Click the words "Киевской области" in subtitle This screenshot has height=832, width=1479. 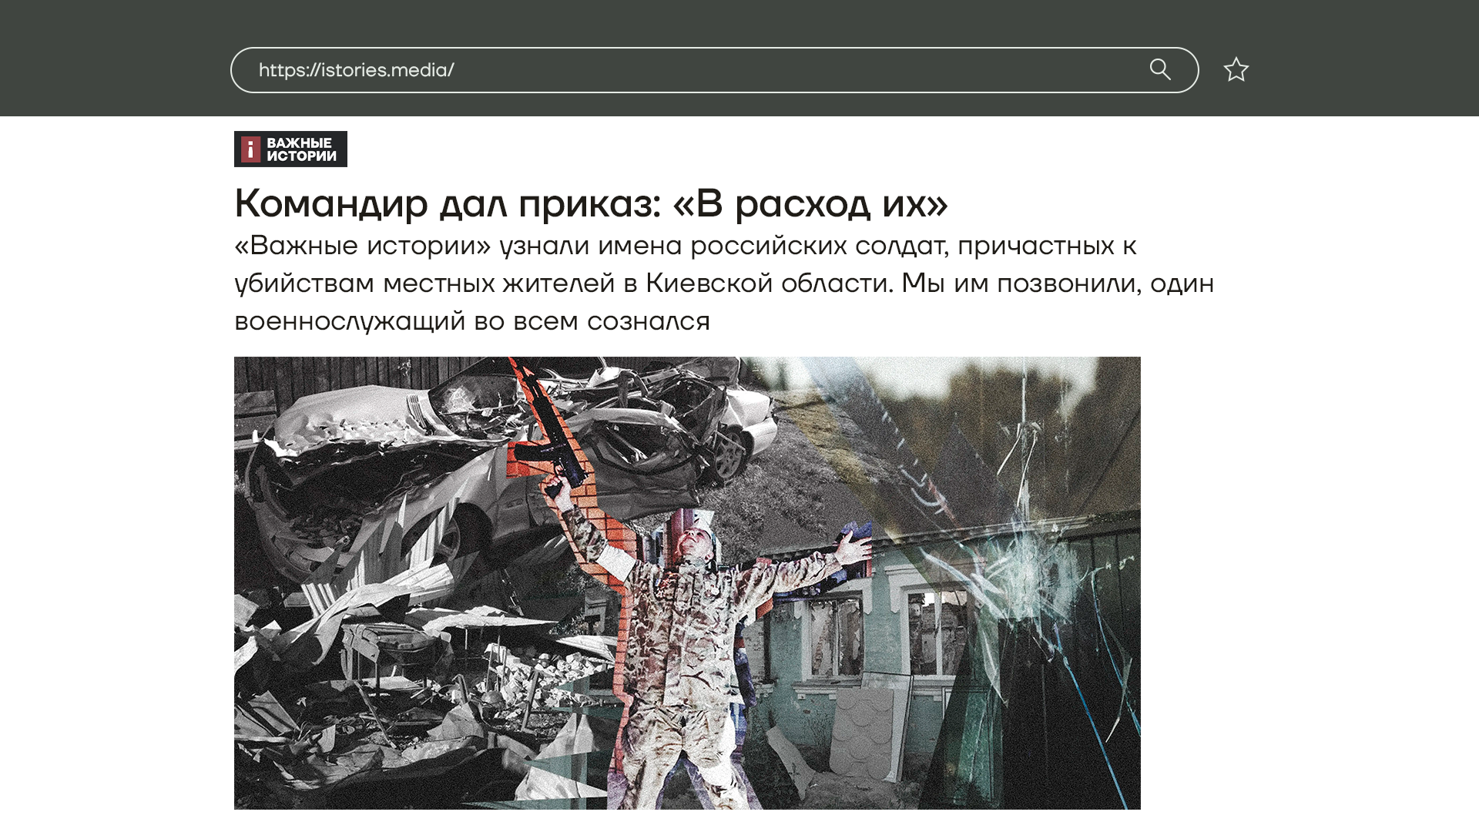(768, 283)
